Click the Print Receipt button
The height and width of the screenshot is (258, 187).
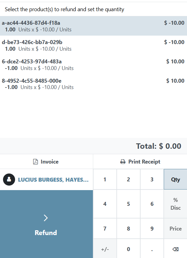point(140,162)
